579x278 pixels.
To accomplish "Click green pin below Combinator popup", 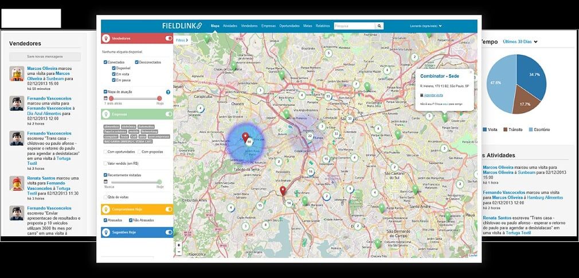I will 445,117.
